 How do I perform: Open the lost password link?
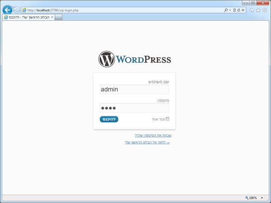(x=153, y=135)
